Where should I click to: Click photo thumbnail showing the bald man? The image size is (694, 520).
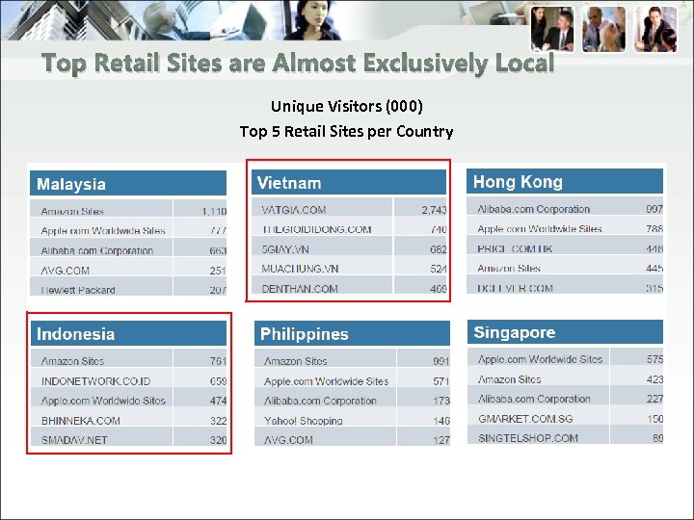coord(603,29)
